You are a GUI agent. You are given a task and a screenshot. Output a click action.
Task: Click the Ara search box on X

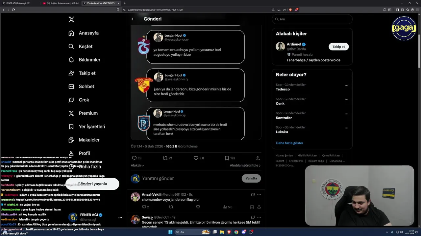(312, 19)
